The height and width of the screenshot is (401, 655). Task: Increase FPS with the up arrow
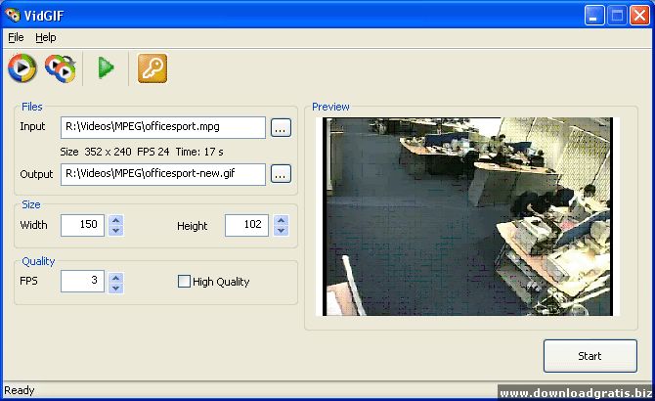115,277
